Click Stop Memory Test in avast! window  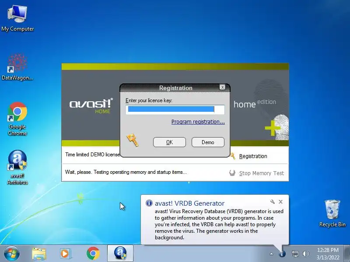[261, 173]
